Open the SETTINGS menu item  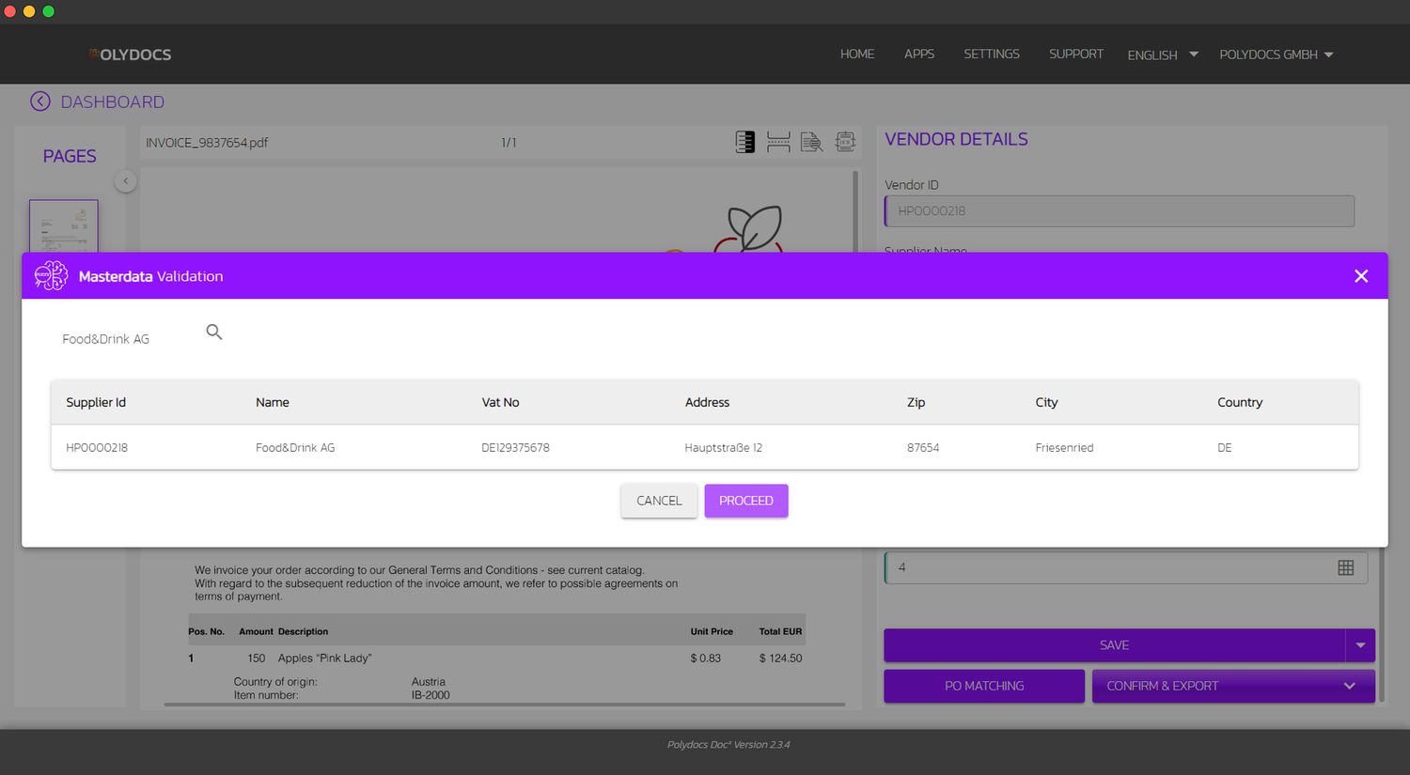[x=991, y=54]
